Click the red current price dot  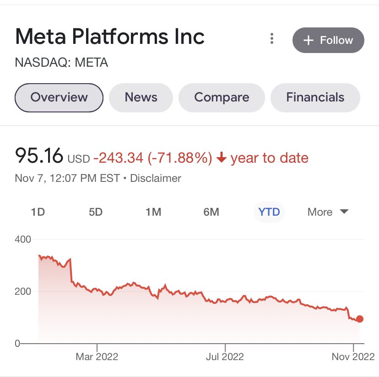360,319
